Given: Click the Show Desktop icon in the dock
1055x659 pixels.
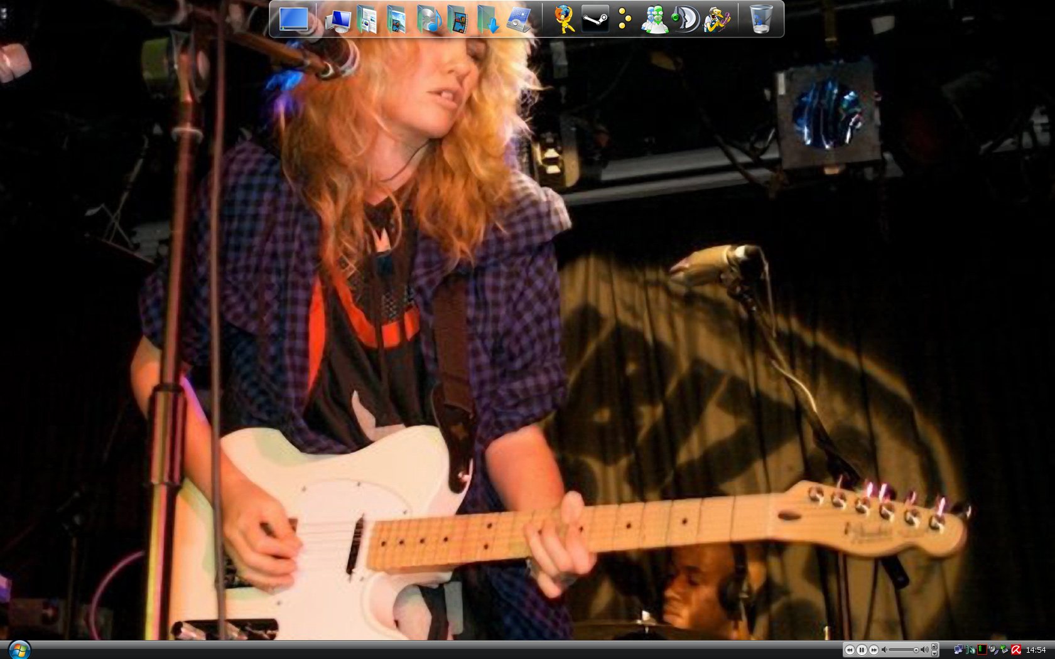Looking at the screenshot, I should click(294, 19).
